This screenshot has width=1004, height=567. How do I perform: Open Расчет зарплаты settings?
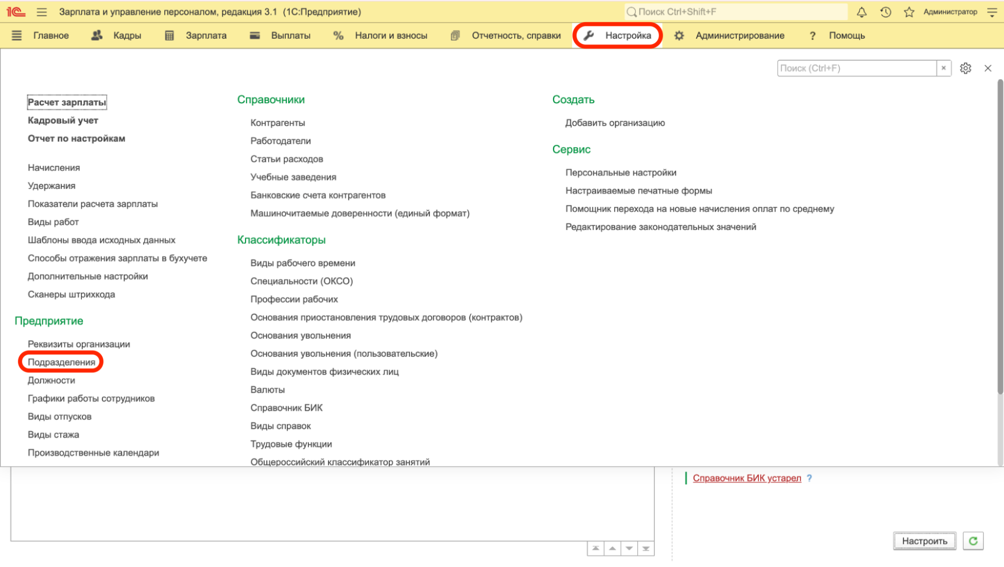(67, 102)
